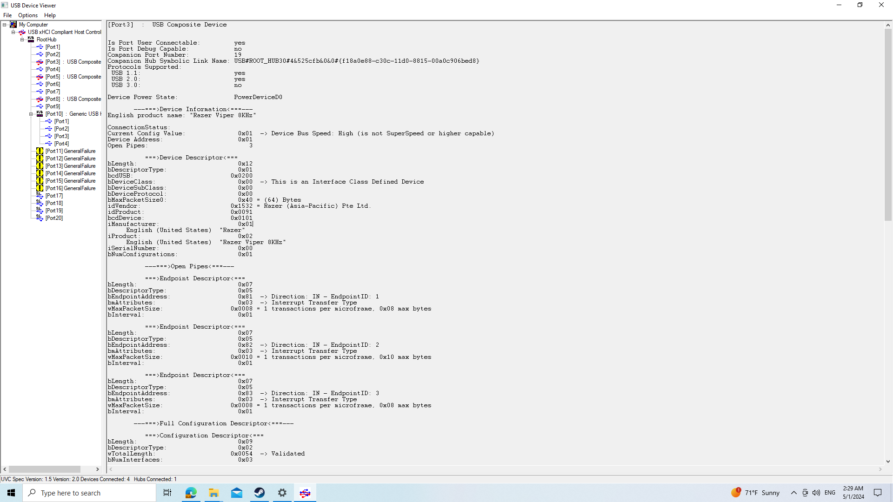Click the tree panel horizontal scrollbar right arrow
893x502 pixels.
click(x=98, y=469)
